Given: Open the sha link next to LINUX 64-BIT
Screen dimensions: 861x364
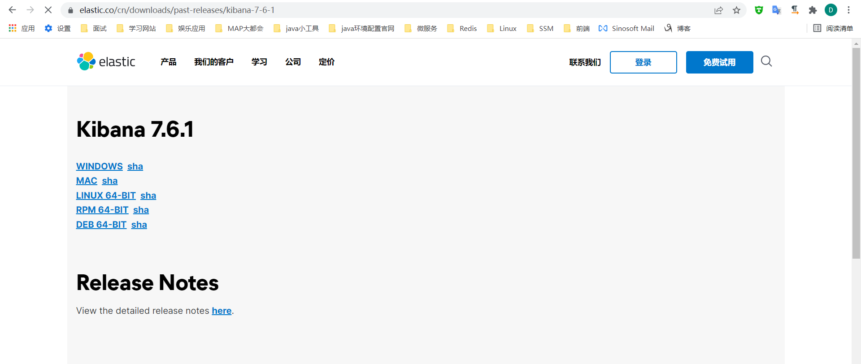Looking at the screenshot, I should pyautogui.click(x=148, y=195).
